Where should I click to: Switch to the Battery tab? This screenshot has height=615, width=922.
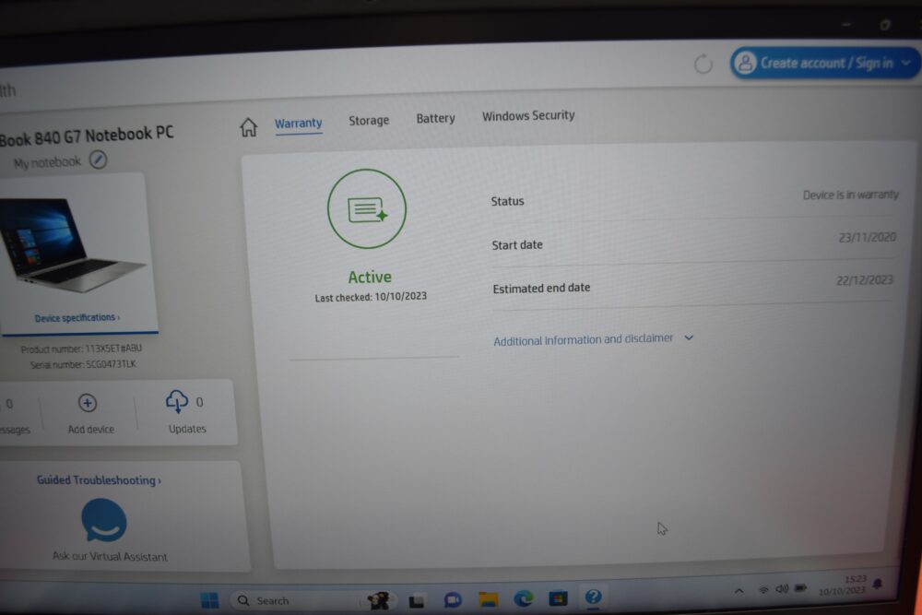point(436,118)
